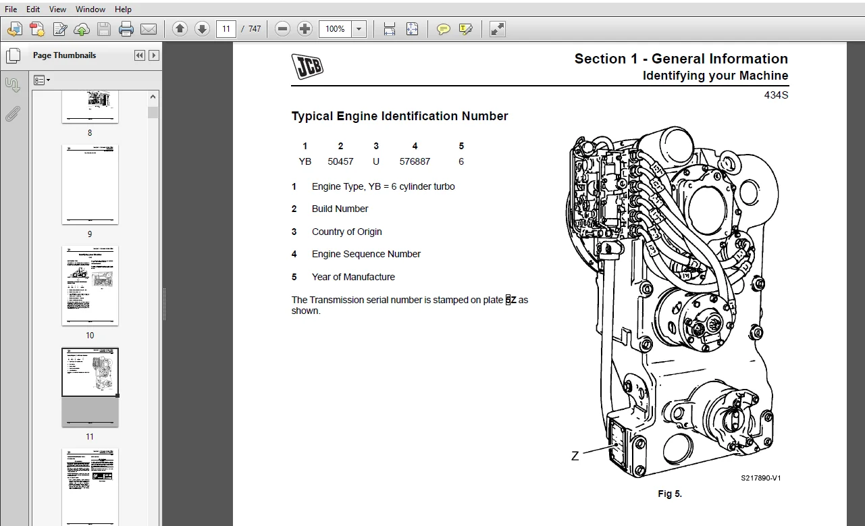Click the Edit/Sign document icon
The image size is (865, 526).
coord(59,29)
